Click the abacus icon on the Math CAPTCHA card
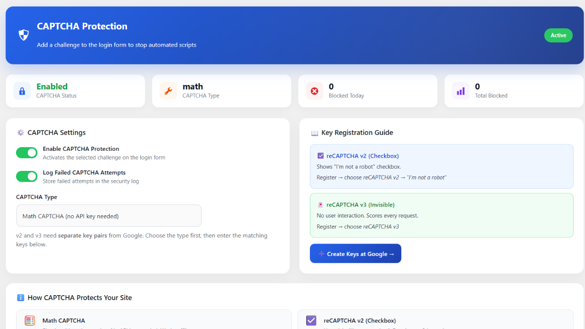The width and height of the screenshot is (585, 329). pyautogui.click(x=30, y=321)
